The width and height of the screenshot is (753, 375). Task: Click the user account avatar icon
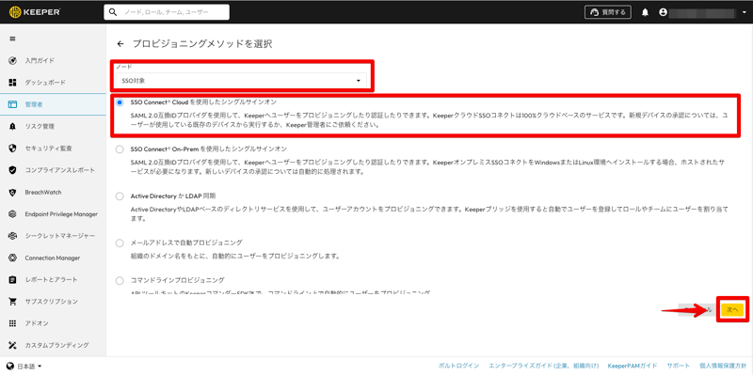point(664,12)
